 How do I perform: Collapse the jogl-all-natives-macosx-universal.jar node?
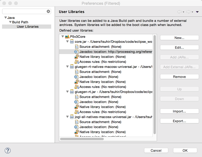pyautogui.click(x=67, y=117)
